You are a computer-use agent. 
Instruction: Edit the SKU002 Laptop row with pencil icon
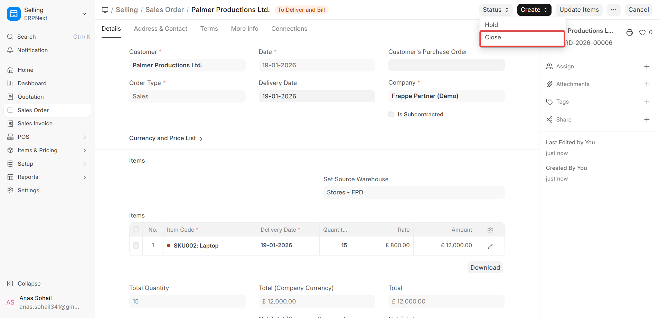point(490,245)
